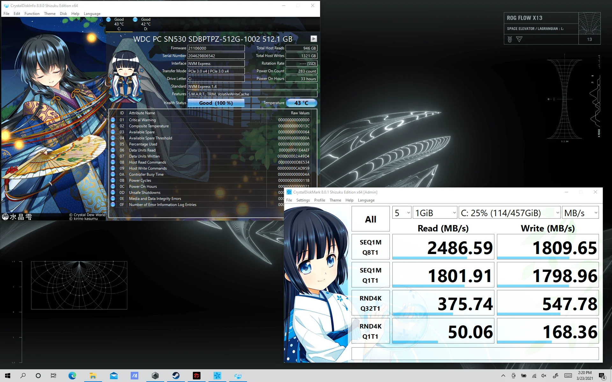Switch to CrystalDiskMark taskbar icon

[x=217, y=376]
